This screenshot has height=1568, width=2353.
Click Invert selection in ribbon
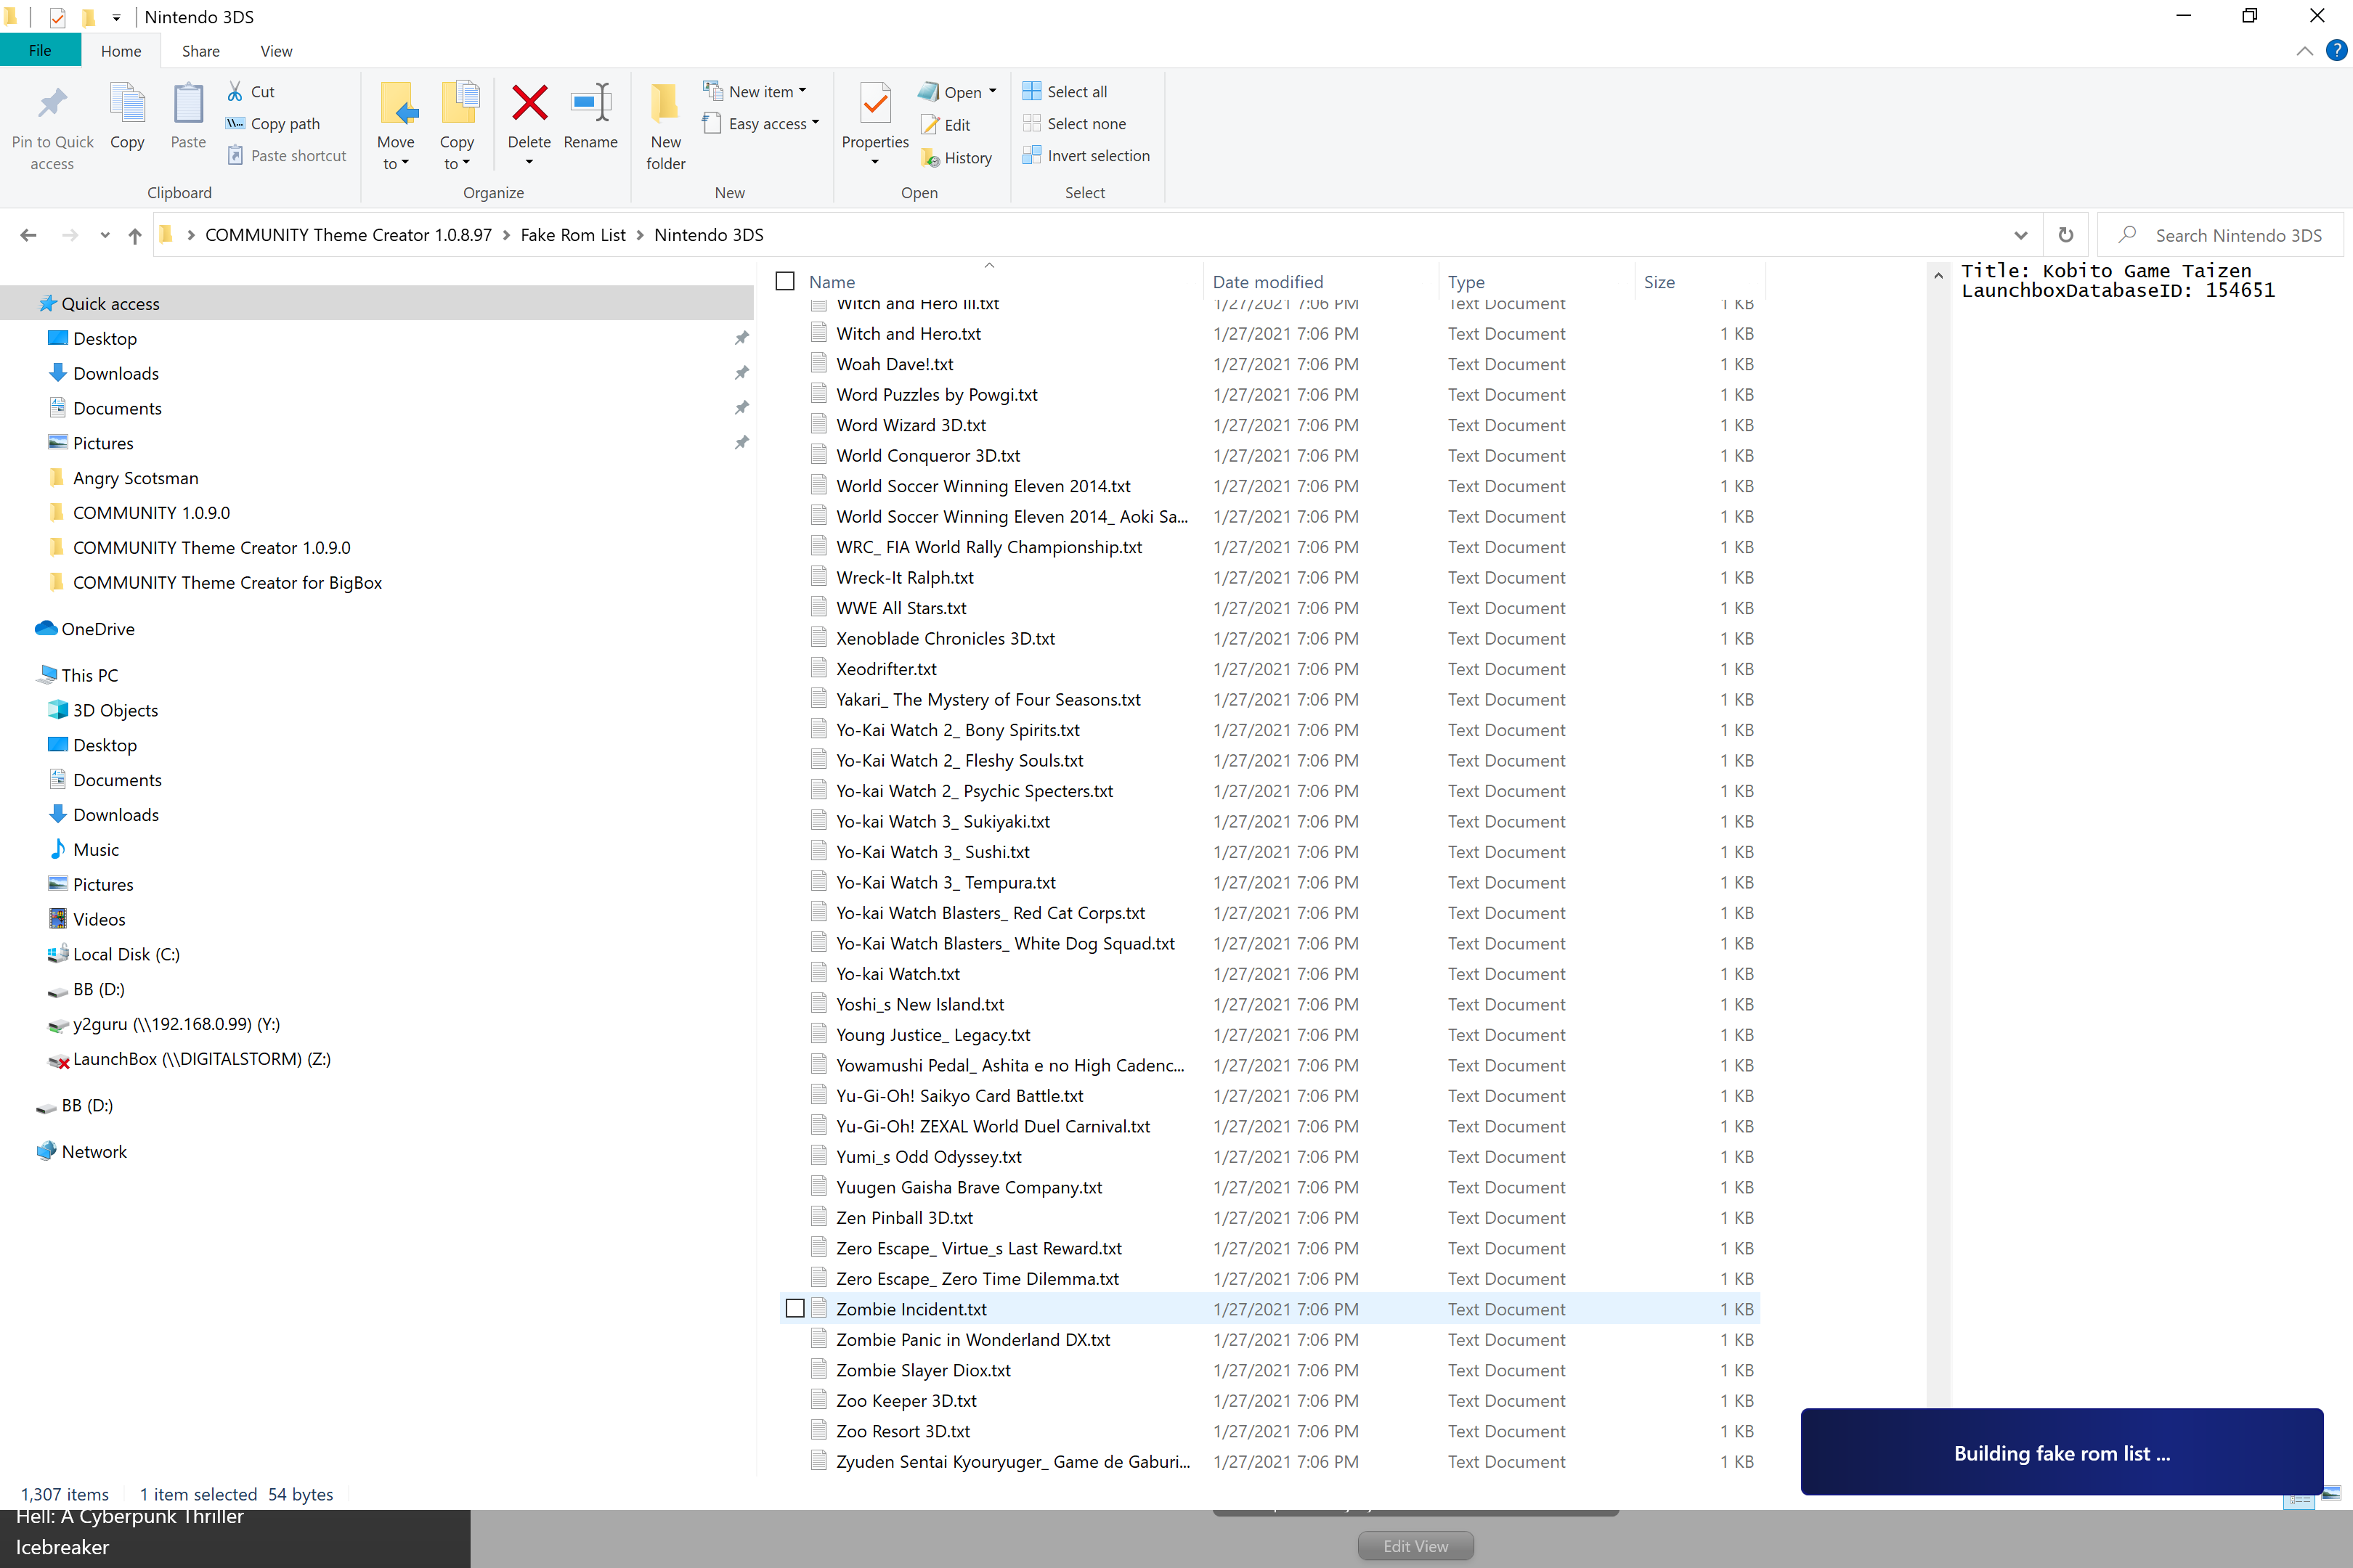(x=1086, y=155)
